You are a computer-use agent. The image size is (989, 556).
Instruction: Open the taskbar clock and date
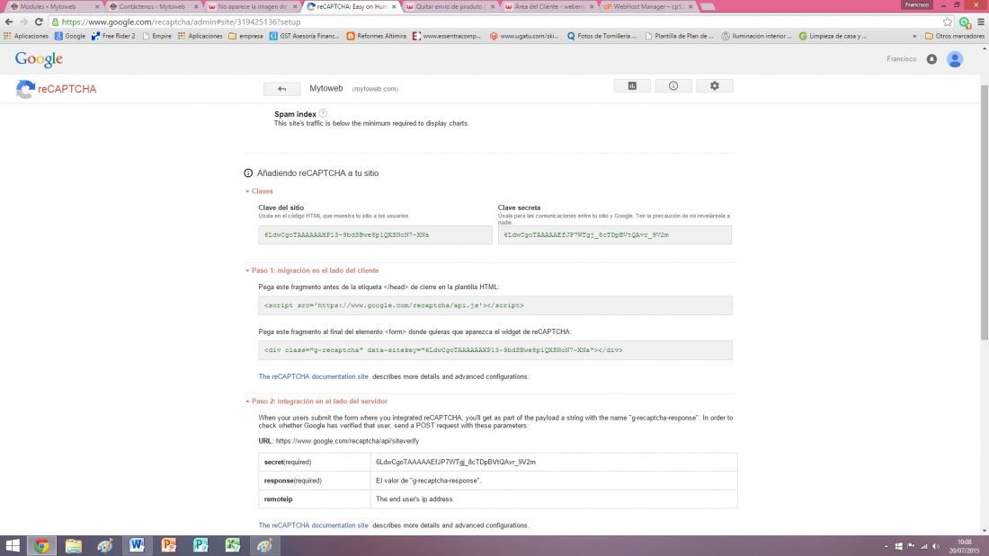coord(964,546)
